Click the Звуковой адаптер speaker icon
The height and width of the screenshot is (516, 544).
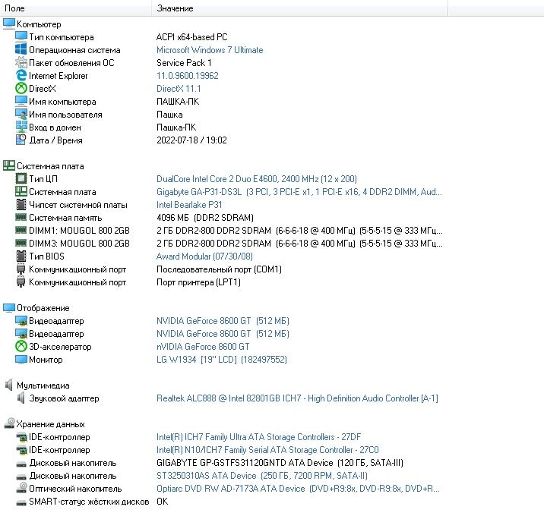[21, 398]
